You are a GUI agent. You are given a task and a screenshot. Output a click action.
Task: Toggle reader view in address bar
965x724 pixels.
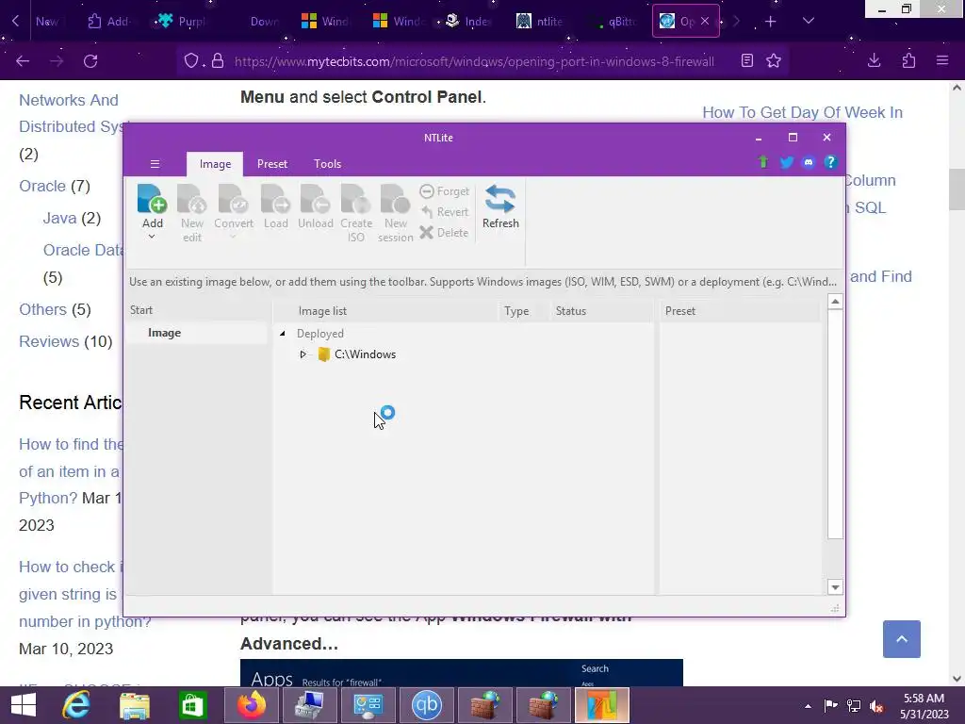click(x=747, y=60)
